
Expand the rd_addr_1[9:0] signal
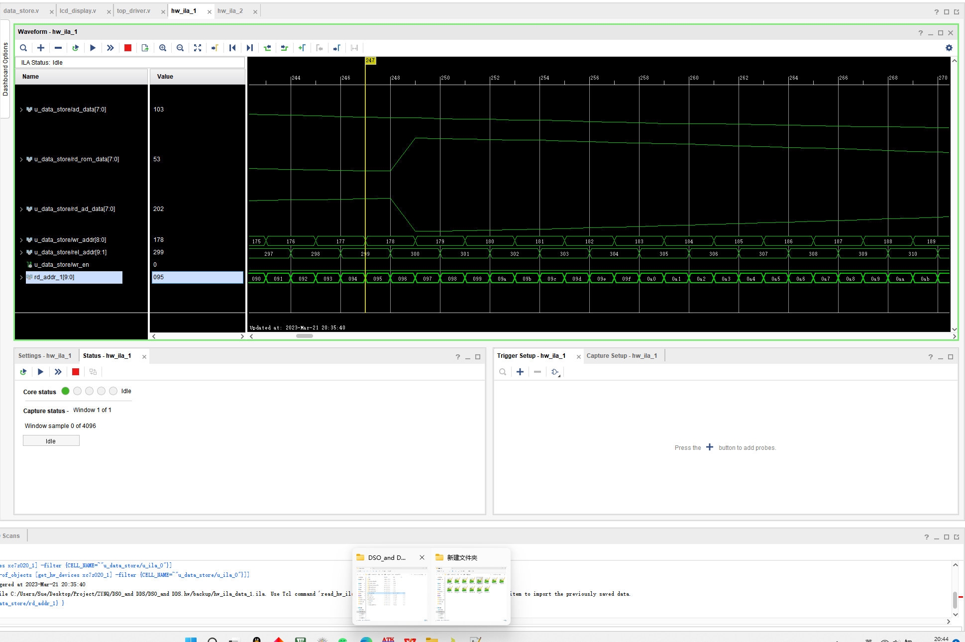pos(21,277)
